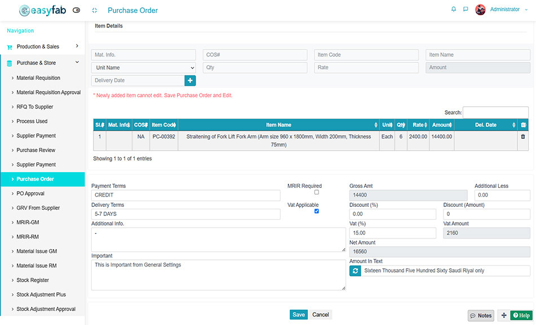Click the eye icon beside the easyfab logo
This screenshot has height=325, width=536.
pos(77,10)
